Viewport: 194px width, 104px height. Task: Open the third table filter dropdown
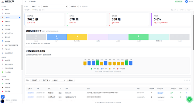58,80
